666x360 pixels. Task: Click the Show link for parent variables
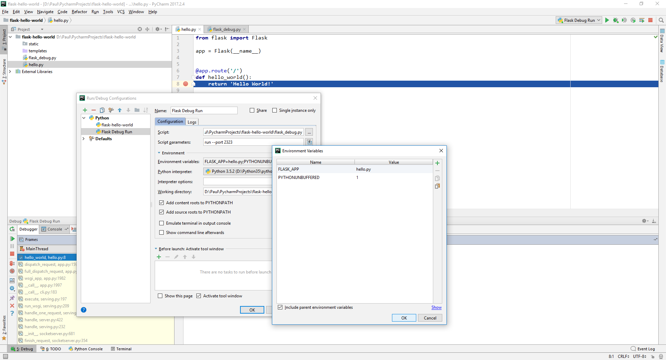point(436,307)
